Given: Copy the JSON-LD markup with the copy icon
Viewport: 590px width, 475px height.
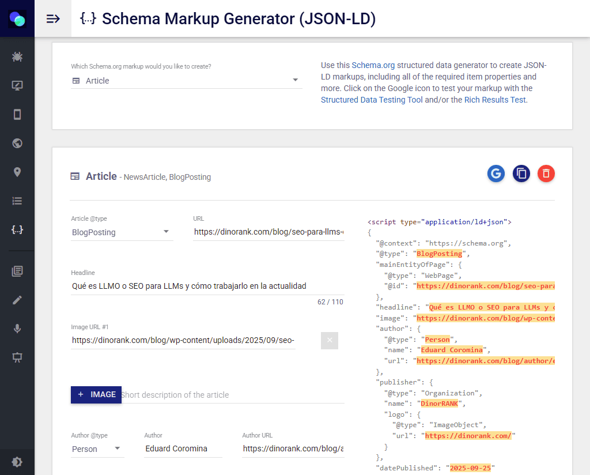Looking at the screenshot, I should point(521,174).
